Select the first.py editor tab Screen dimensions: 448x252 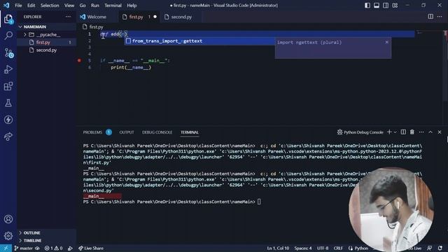tap(139, 17)
